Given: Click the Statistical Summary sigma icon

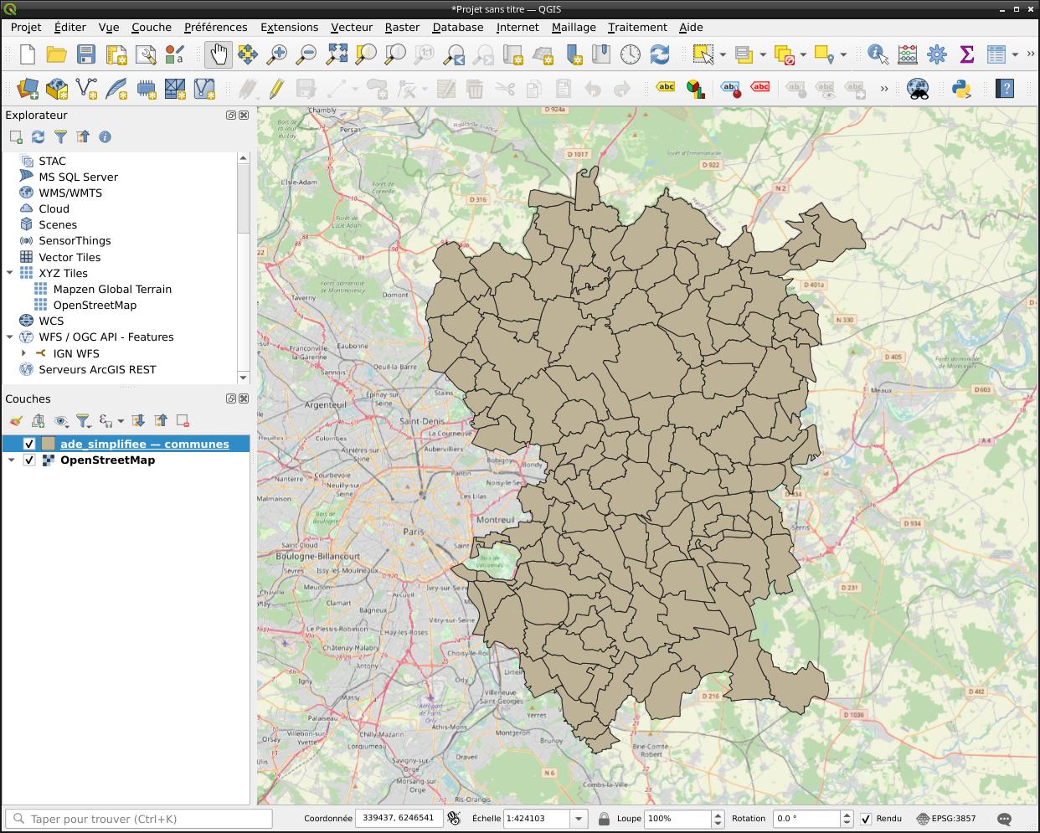Looking at the screenshot, I should tap(966, 55).
